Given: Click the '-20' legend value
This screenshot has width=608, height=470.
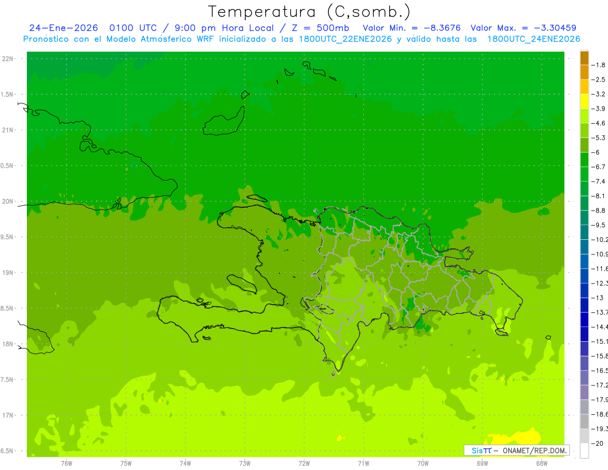Looking at the screenshot, I should pyautogui.click(x=597, y=443).
